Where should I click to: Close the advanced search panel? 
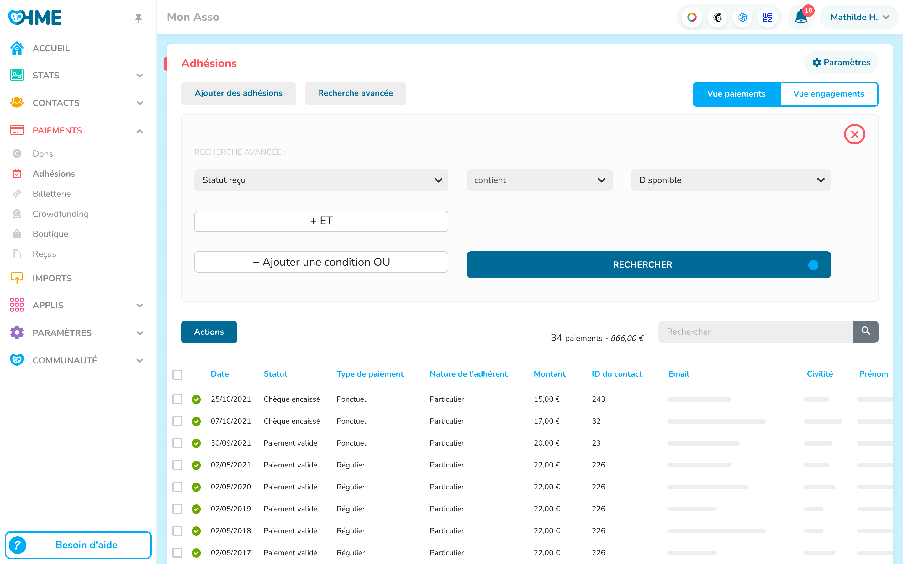(x=854, y=134)
